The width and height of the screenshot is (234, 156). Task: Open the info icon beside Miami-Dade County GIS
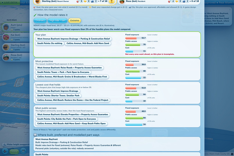pos(232,154)
